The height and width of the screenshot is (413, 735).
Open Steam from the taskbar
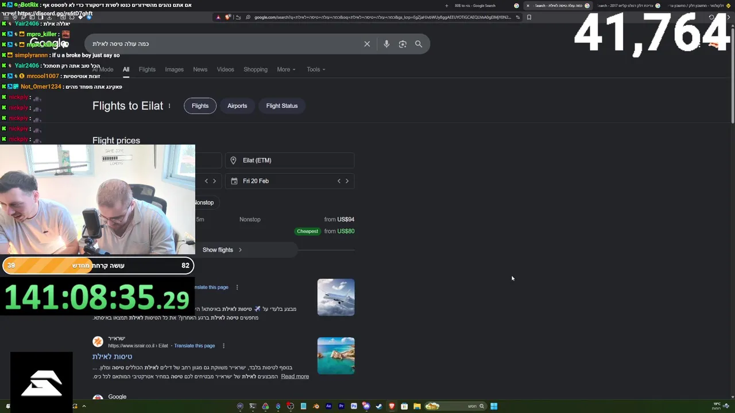point(379,406)
